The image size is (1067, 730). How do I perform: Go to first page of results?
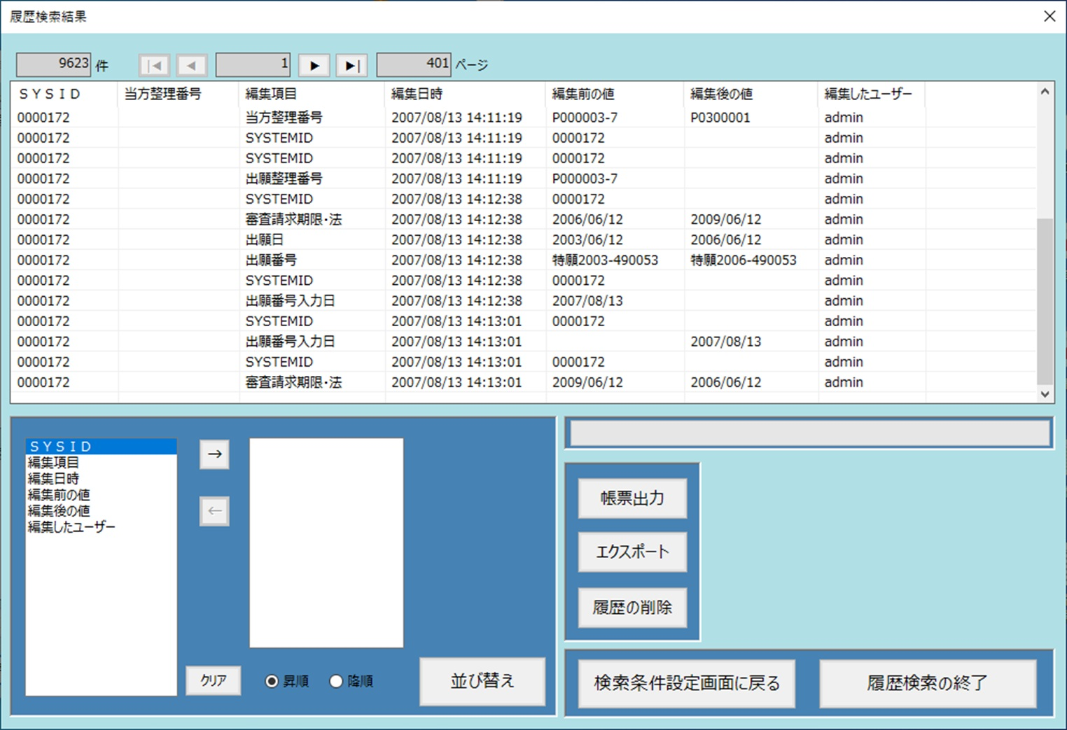155,65
